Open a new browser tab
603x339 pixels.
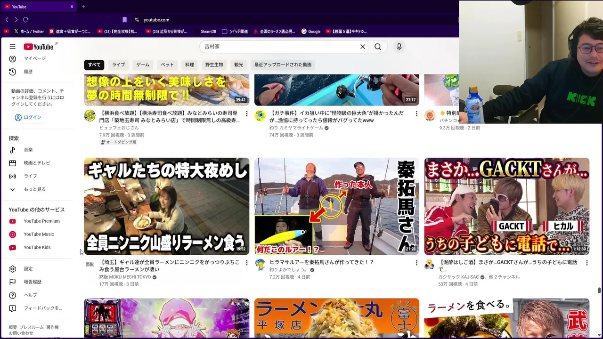[x=83, y=7]
